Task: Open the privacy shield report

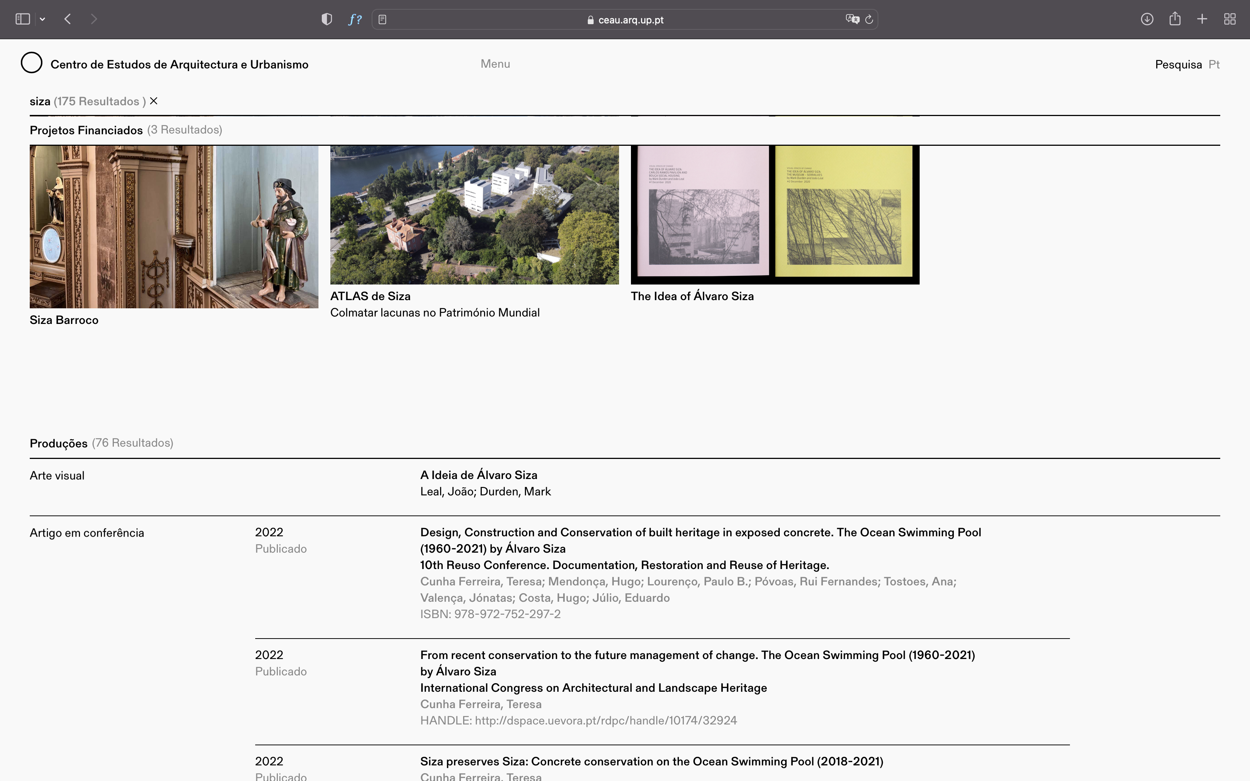Action: [326, 19]
